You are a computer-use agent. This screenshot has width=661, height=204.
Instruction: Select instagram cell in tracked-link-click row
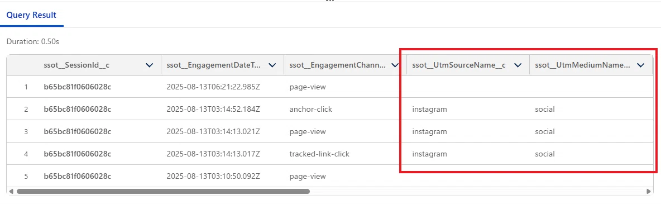click(x=429, y=154)
